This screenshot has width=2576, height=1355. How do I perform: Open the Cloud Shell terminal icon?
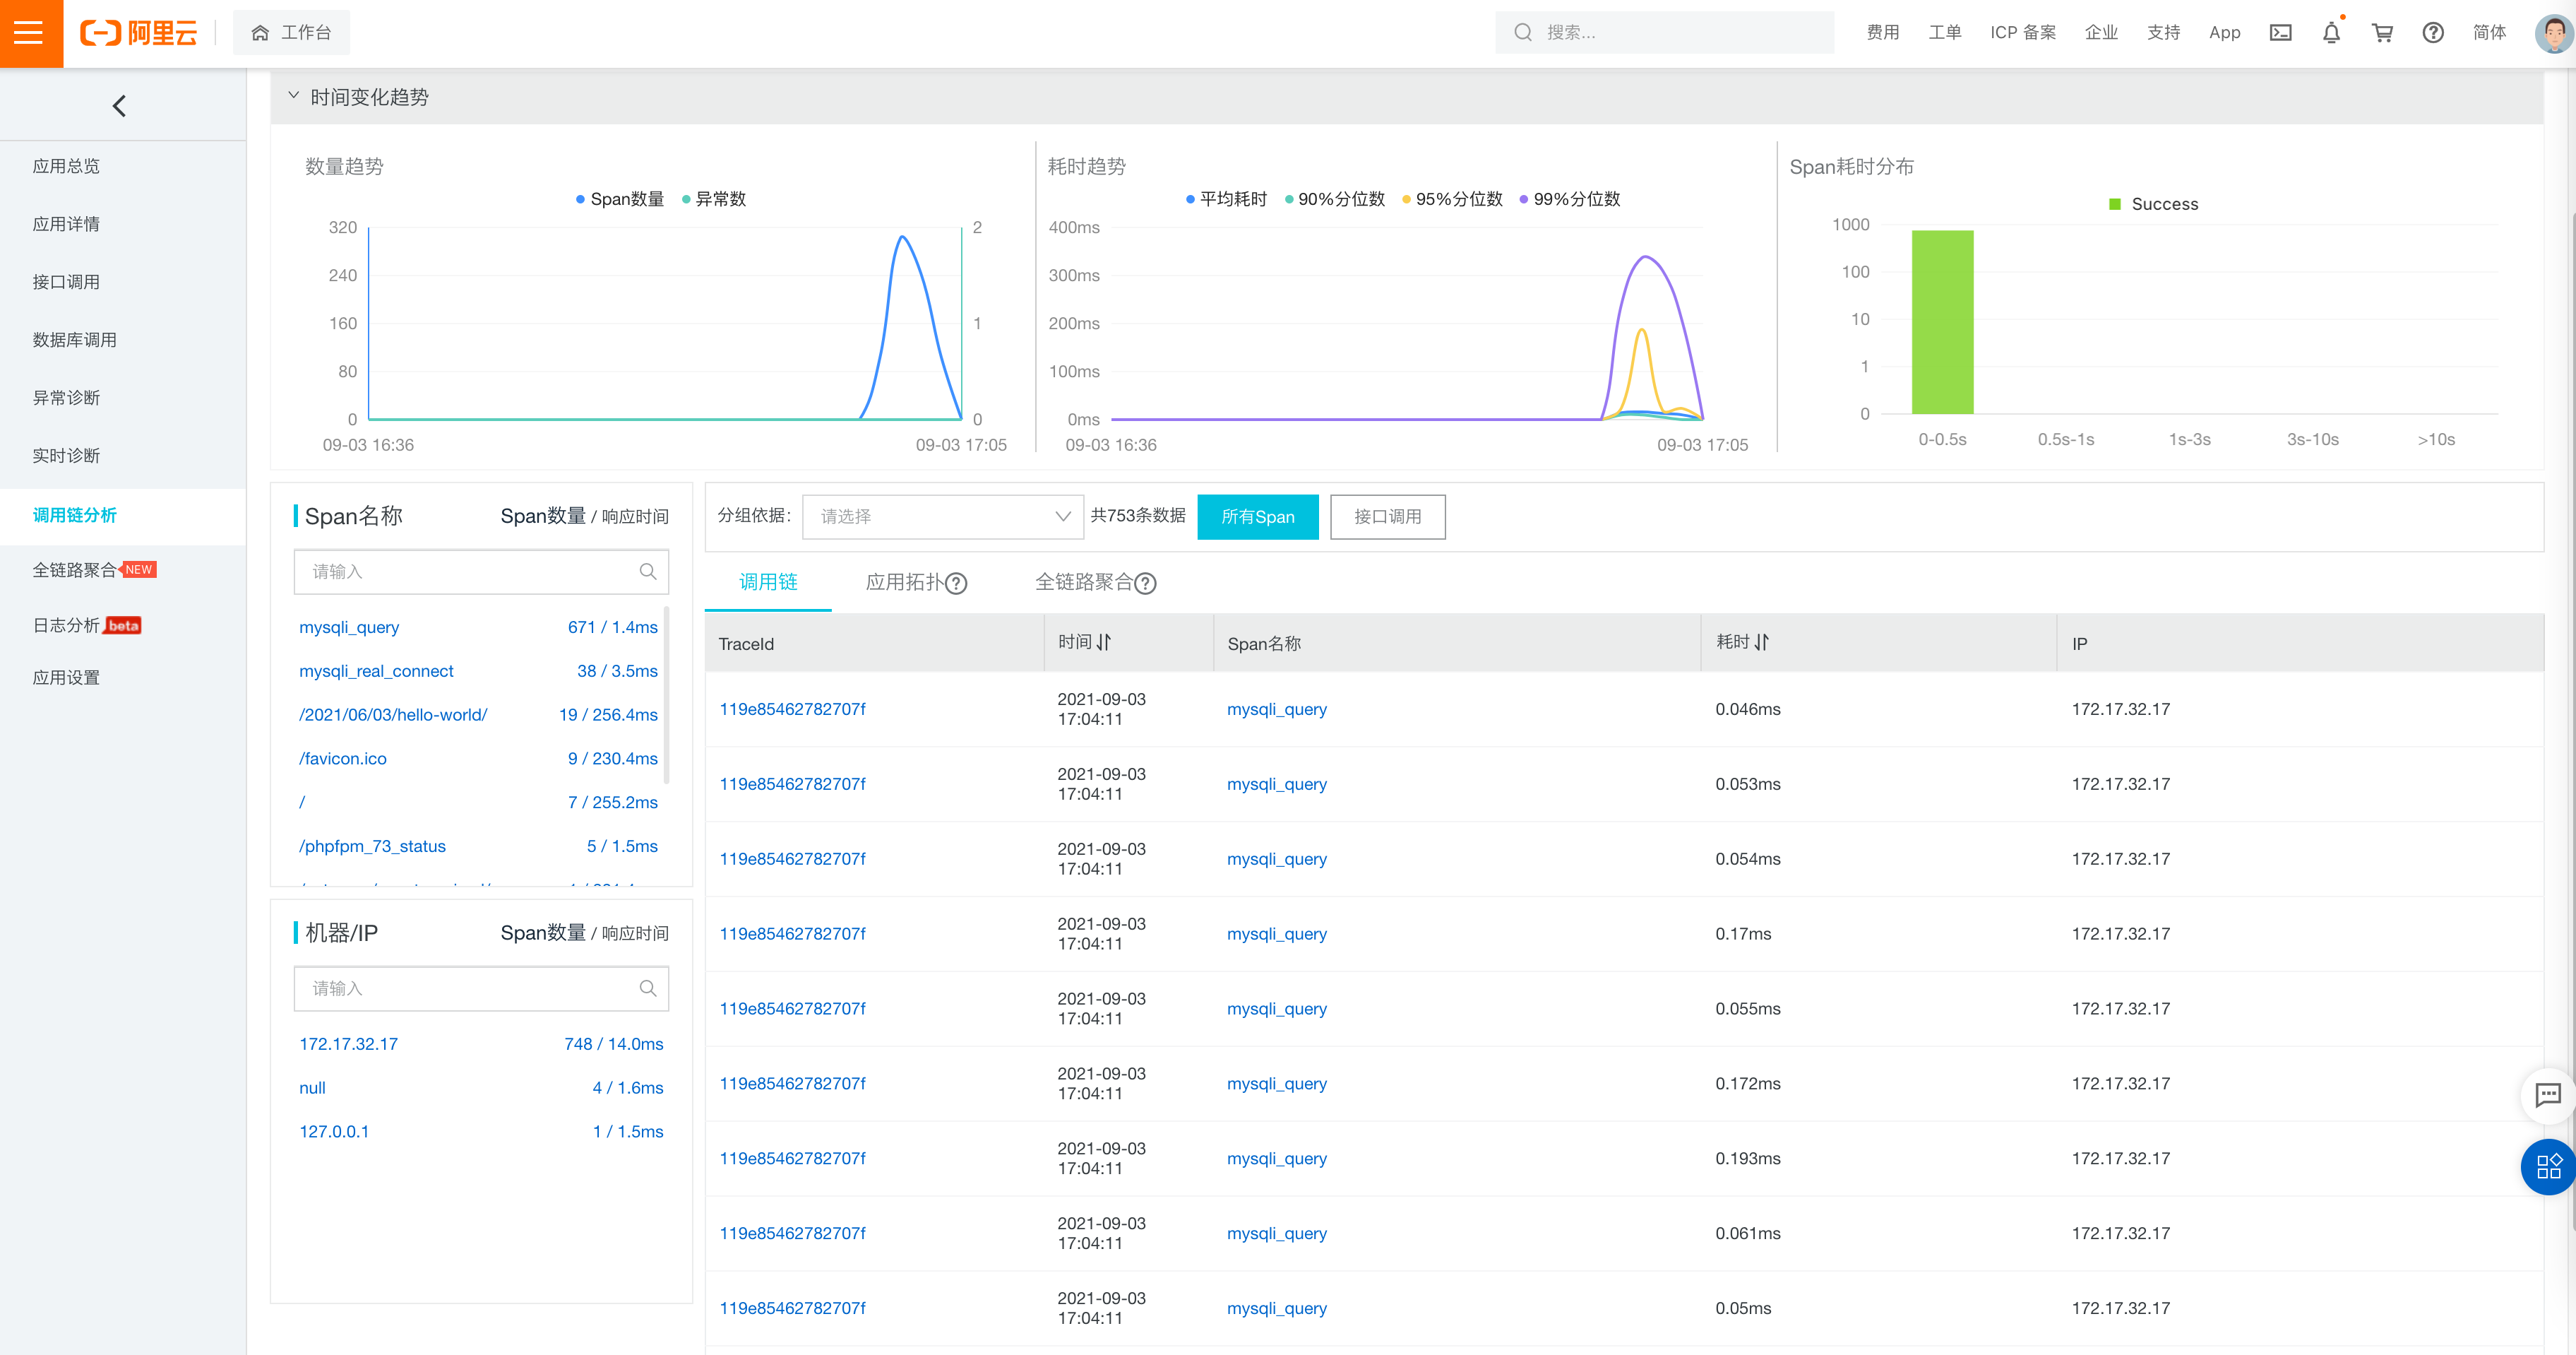pos(2280,33)
